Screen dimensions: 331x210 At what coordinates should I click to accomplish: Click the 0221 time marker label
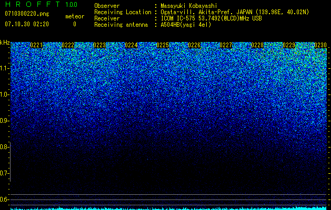[36, 45]
